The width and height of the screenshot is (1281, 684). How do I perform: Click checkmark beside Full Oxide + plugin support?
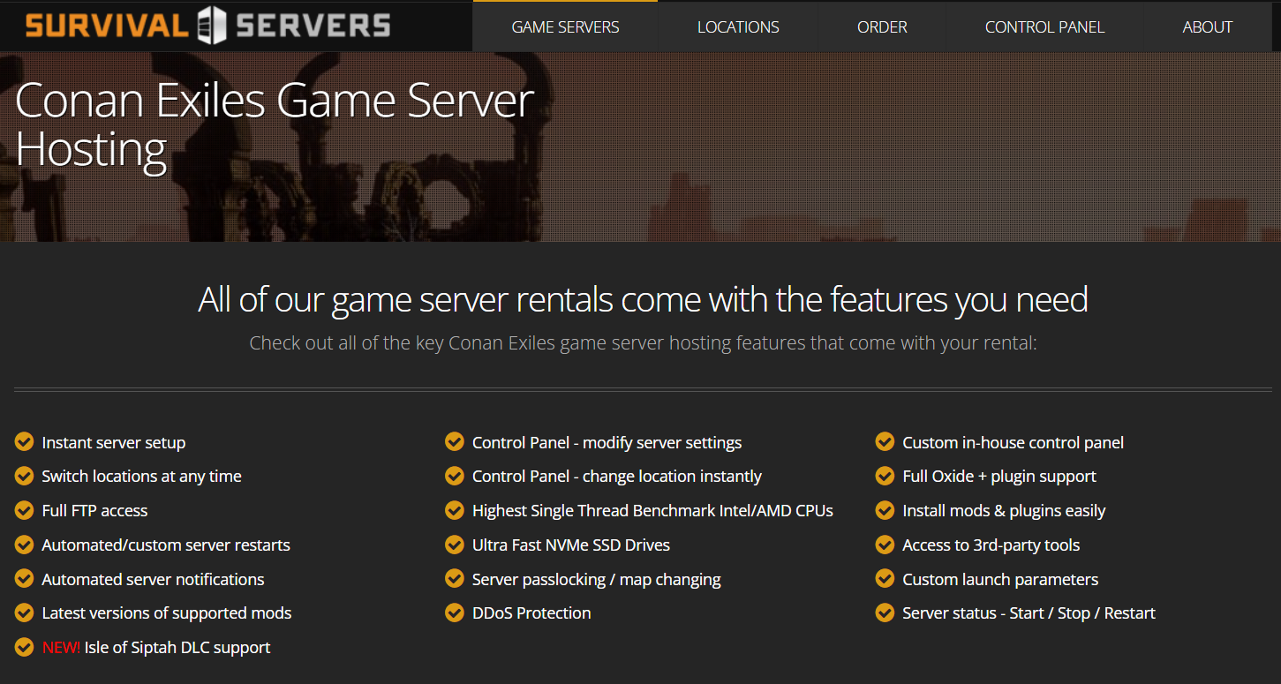click(x=885, y=476)
